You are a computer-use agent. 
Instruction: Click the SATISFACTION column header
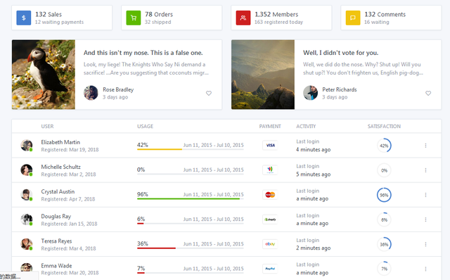pyautogui.click(x=384, y=127)
